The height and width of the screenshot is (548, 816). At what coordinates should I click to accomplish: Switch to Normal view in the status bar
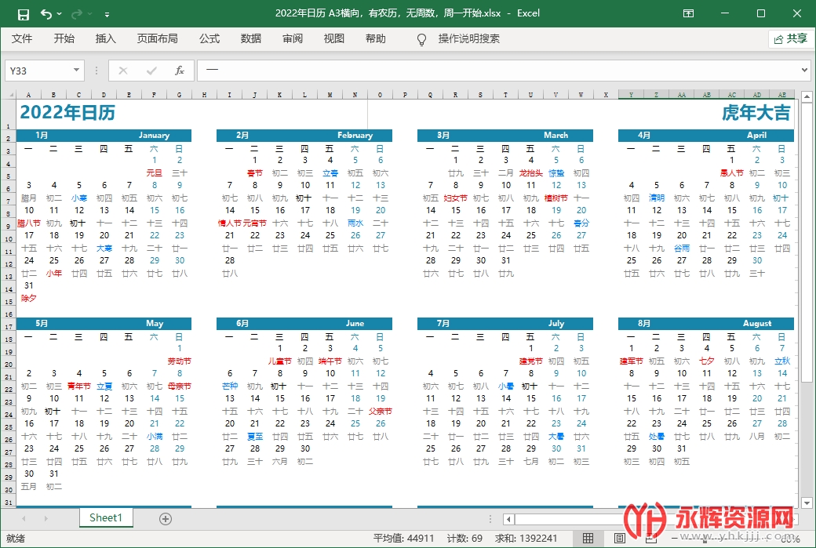pyautogui.click(x=588, y=538)
